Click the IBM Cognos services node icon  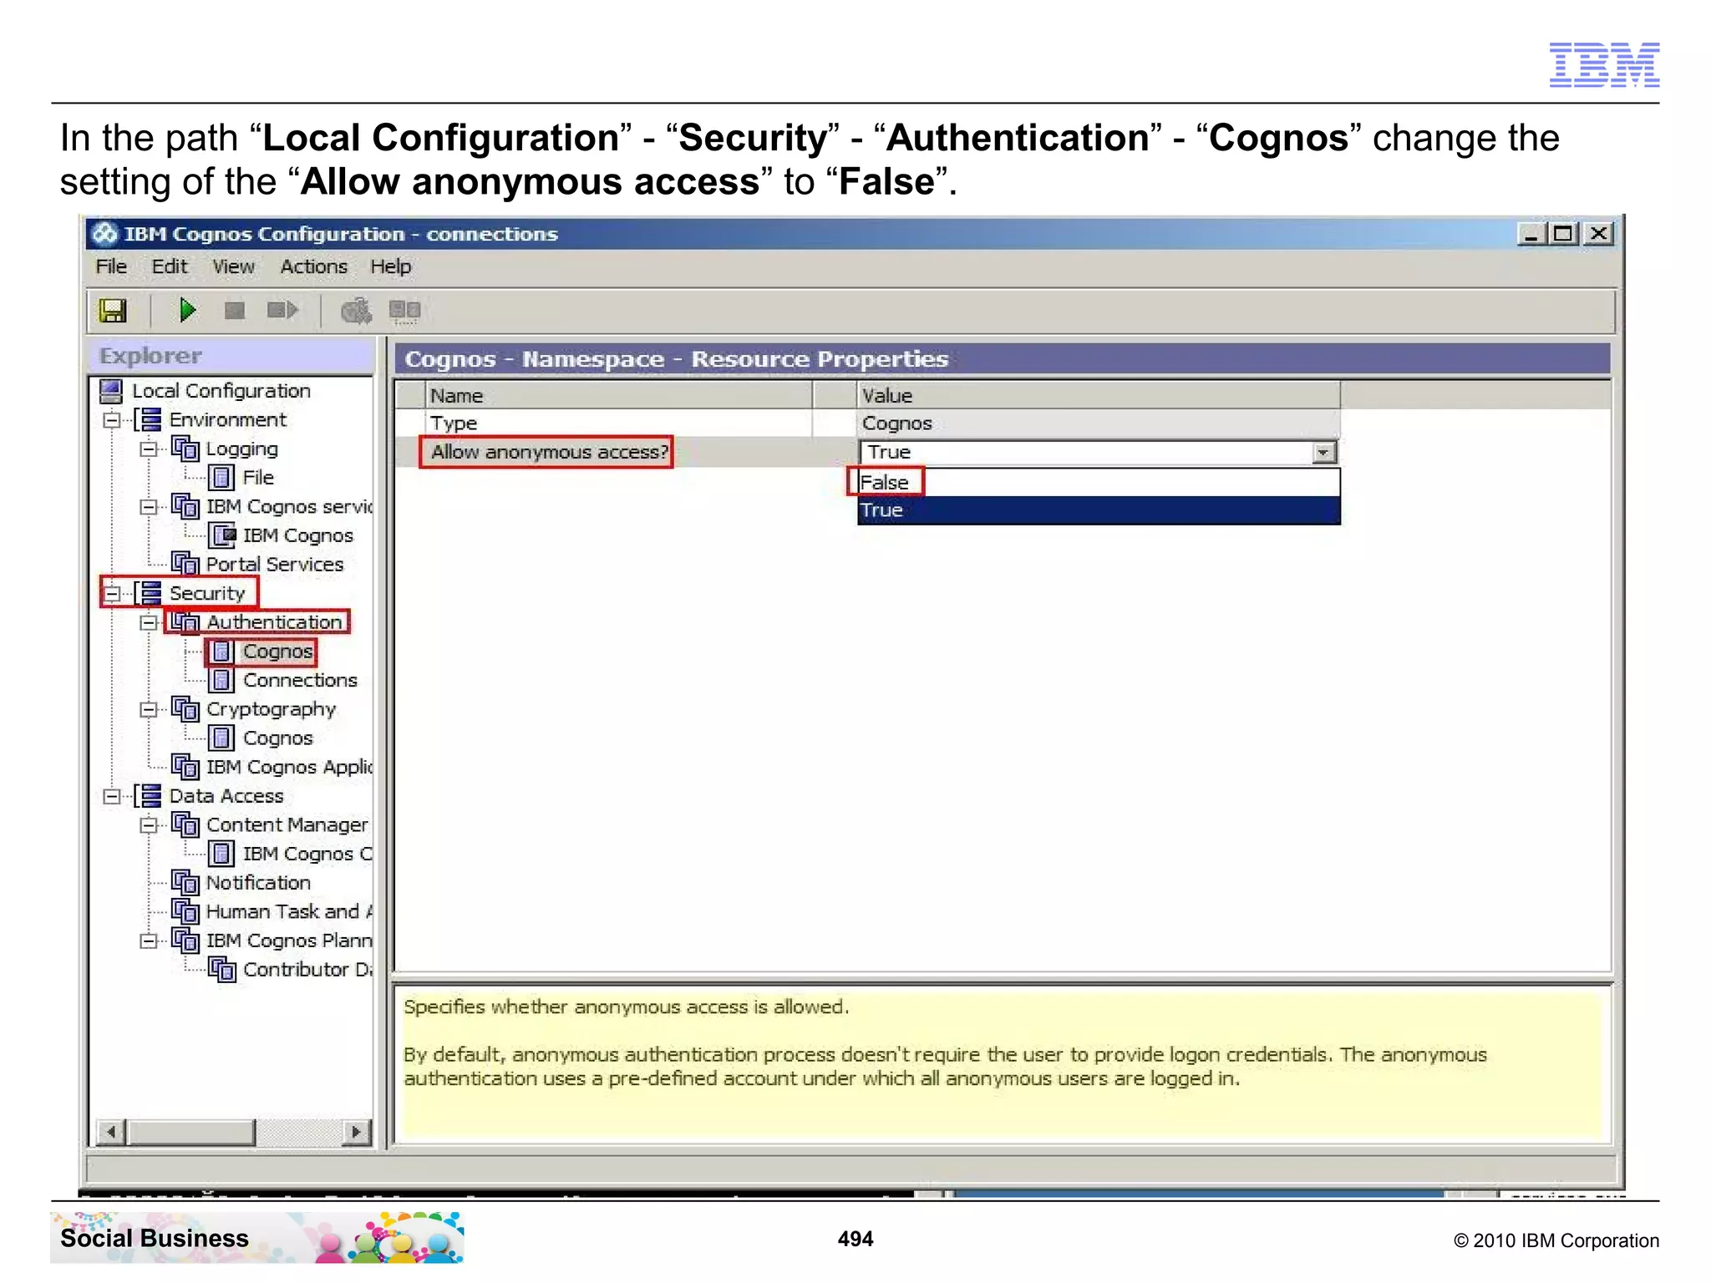(185, 506)
